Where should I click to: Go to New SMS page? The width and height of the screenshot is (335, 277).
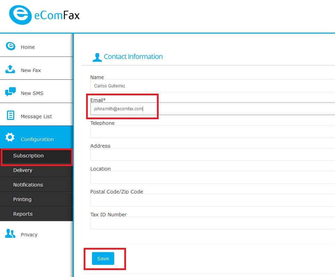pyautogui.click(x=36, y=92)
